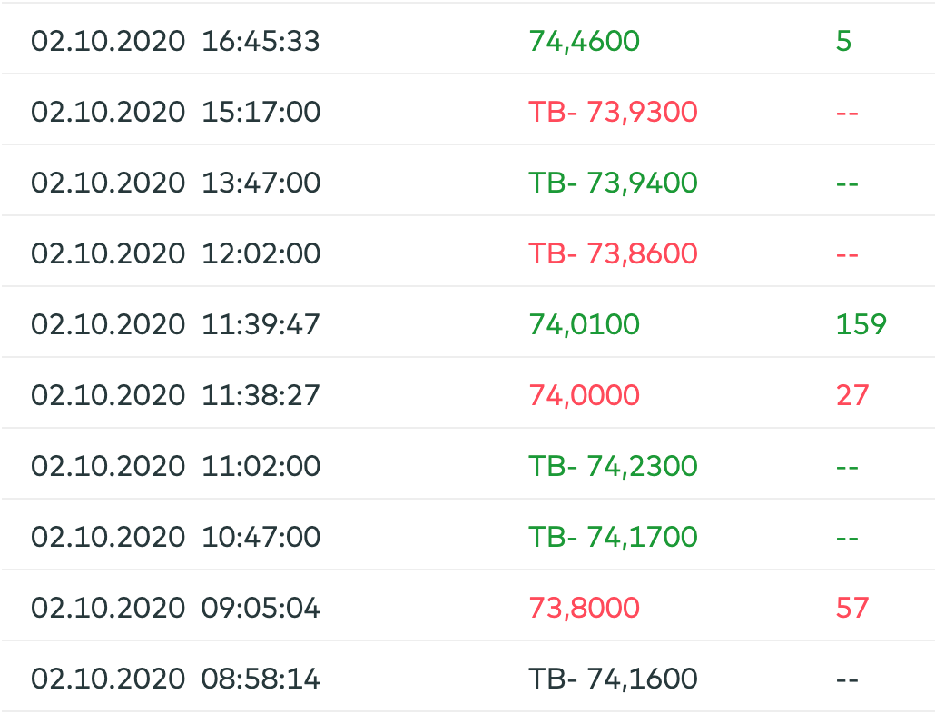Click the volume value 57
This screenshot has height=714, width=935.
click(x=852, y=608)
